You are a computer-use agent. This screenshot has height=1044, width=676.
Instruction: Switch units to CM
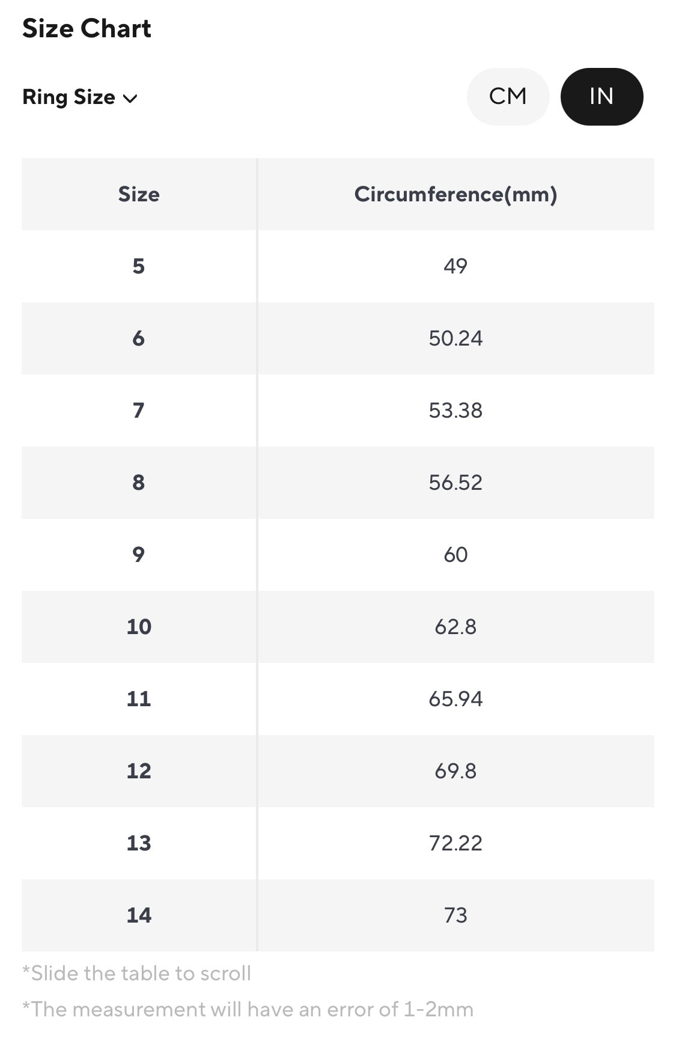click(508, 96)
